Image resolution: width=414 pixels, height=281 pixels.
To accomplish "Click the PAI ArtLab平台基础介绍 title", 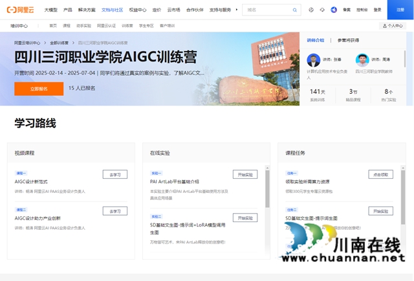I will [175, 181].
